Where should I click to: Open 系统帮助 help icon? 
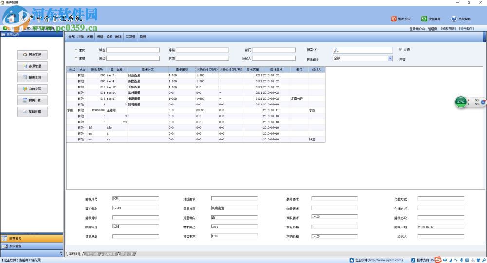[454, 19]
